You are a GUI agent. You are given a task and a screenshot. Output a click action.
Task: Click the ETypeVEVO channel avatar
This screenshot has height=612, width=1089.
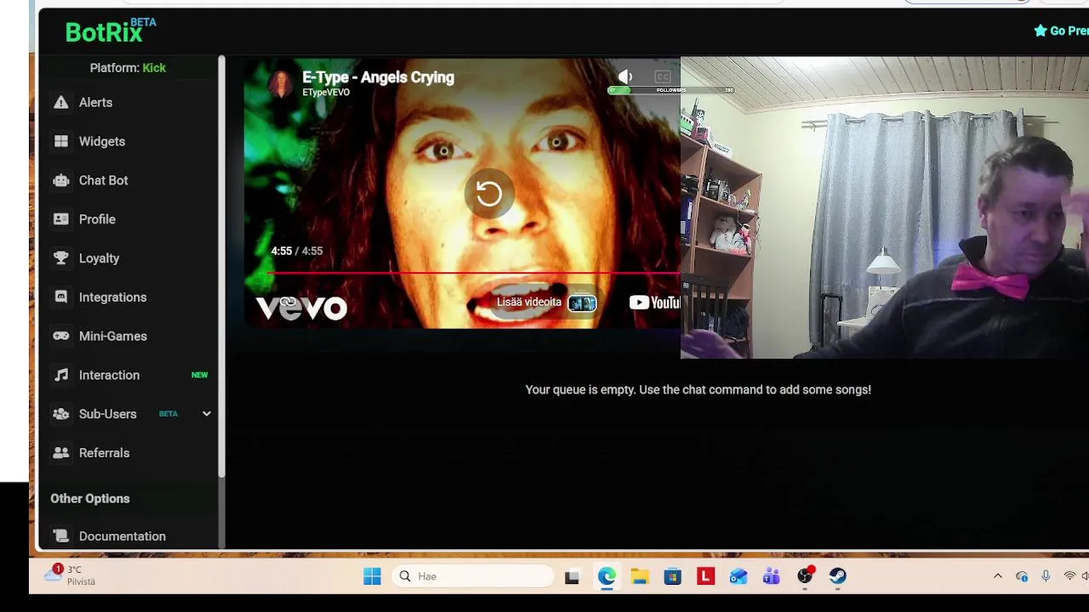click(x=281, y=83)
